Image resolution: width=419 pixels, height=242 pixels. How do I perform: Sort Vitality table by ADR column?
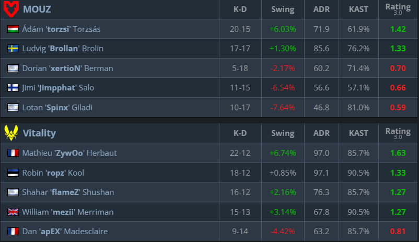(321, 133)
